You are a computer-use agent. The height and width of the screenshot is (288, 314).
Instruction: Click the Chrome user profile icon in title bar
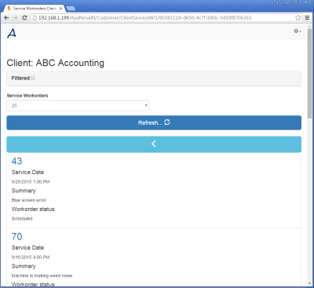[277, 2]
